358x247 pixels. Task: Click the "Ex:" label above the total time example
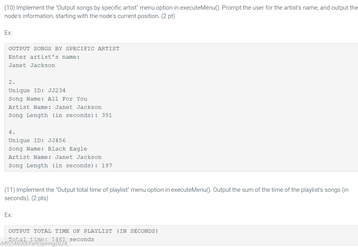[8, 215]
